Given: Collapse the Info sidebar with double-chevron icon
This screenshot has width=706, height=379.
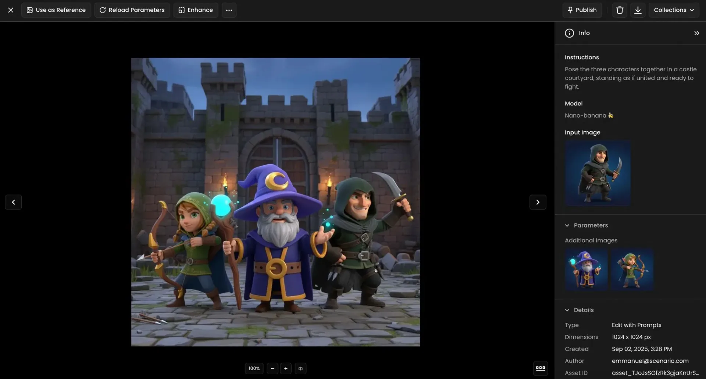Looking at the screenshot, I should coord(696,33).
